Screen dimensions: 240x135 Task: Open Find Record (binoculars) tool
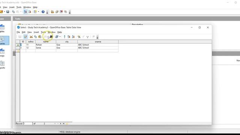(51, 37)
